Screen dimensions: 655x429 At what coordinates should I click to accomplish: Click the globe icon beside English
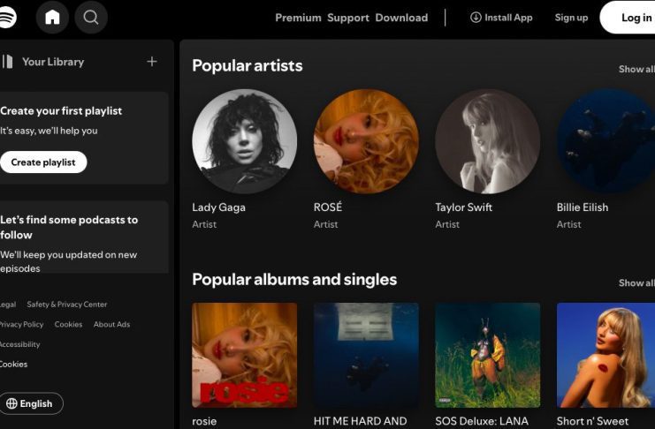click(11, 403)
